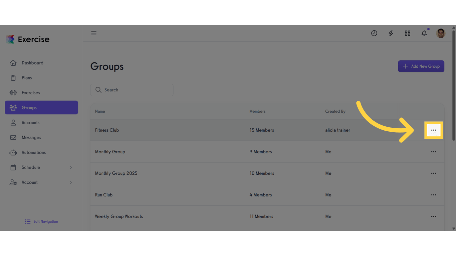Image resolution: width=456 pixels, height=256 pixels.
Task: Click the lightning bolt quick actions icon
Action: pos(391,33)
